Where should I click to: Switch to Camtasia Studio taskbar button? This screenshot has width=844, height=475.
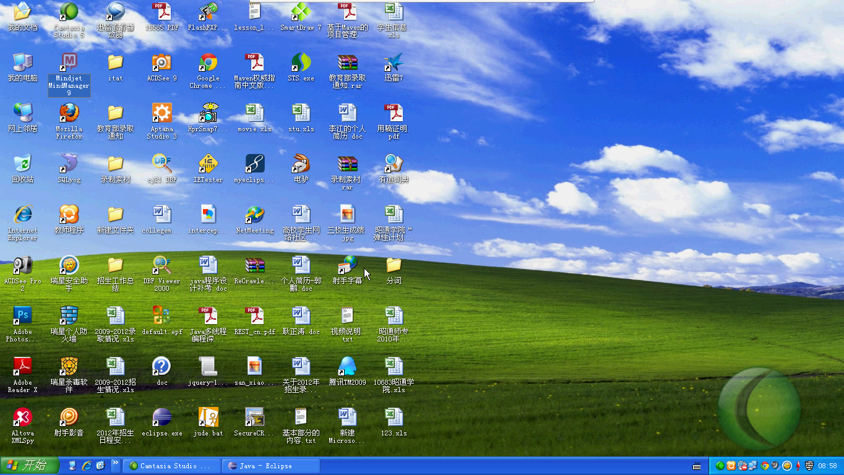171,466
